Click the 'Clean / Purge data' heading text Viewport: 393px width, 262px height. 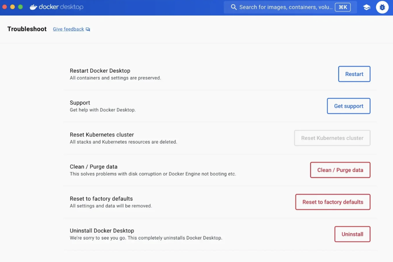[94, 167]
